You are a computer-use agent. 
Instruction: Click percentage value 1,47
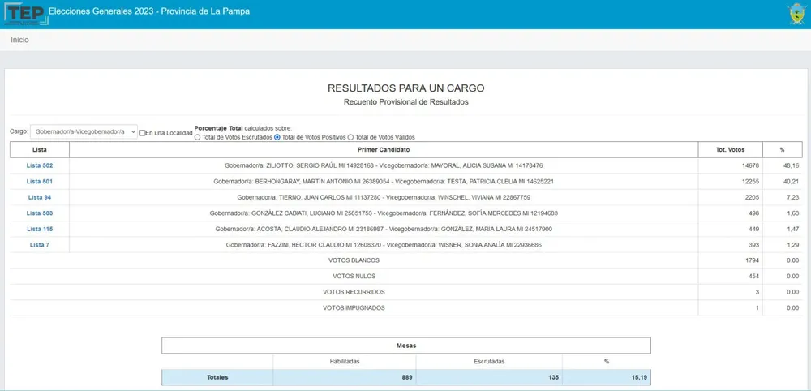tap(793, 229)
